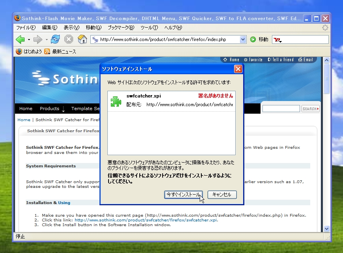Open the Yahoo search engine selector
343x253 pixels.
point(277,40)
